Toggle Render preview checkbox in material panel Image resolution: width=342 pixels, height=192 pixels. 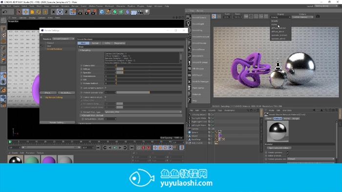tap(288, 153)
